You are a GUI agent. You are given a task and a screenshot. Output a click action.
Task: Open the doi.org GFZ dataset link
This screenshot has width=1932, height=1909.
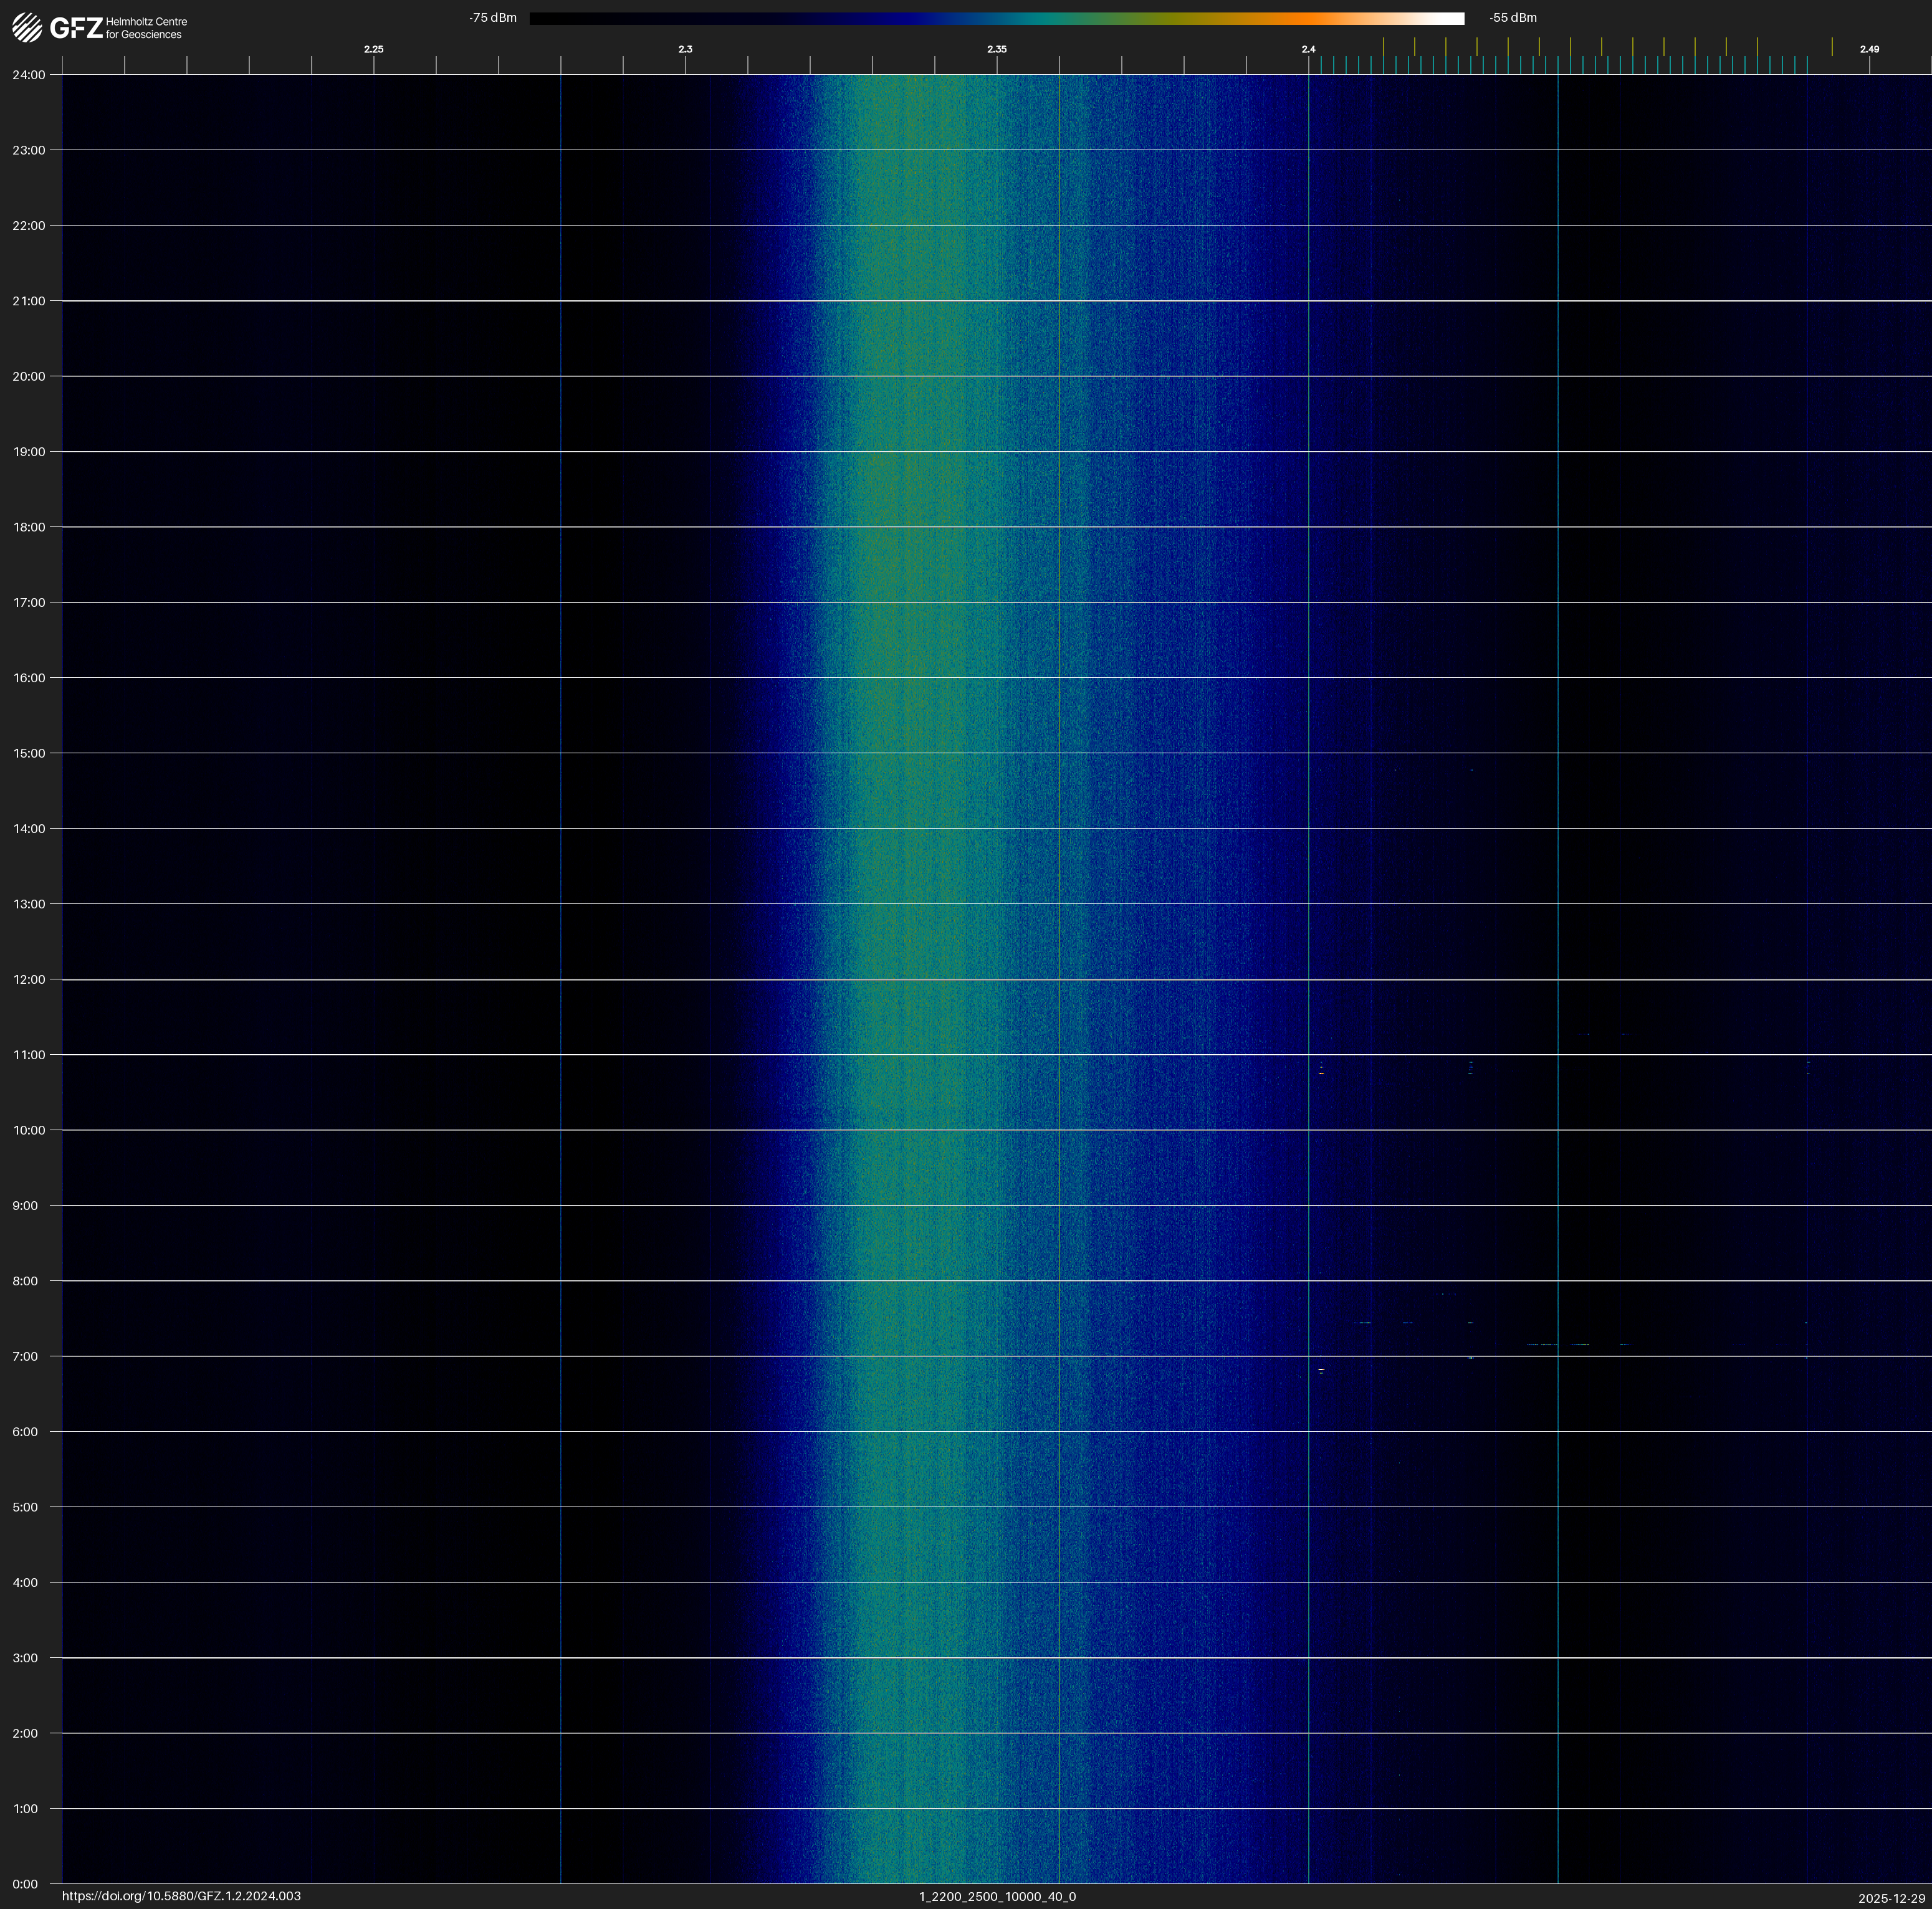(181, 1896)
